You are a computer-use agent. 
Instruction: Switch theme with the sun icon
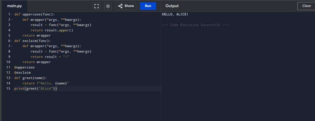click(x=108, y=6)
